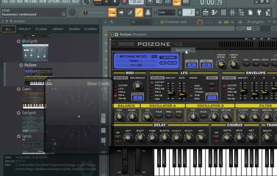Add a pattern with the plus button
This screenshot has width=277, height=176.
(x=197, y=12)
